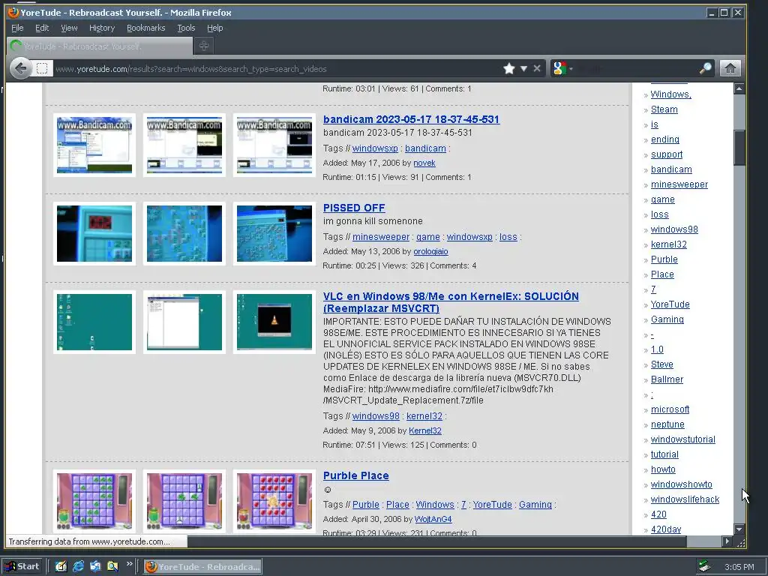Select Ballmer in sidebar tag list
Viewport: 768px width, 576px height.
tap(667, 379)
